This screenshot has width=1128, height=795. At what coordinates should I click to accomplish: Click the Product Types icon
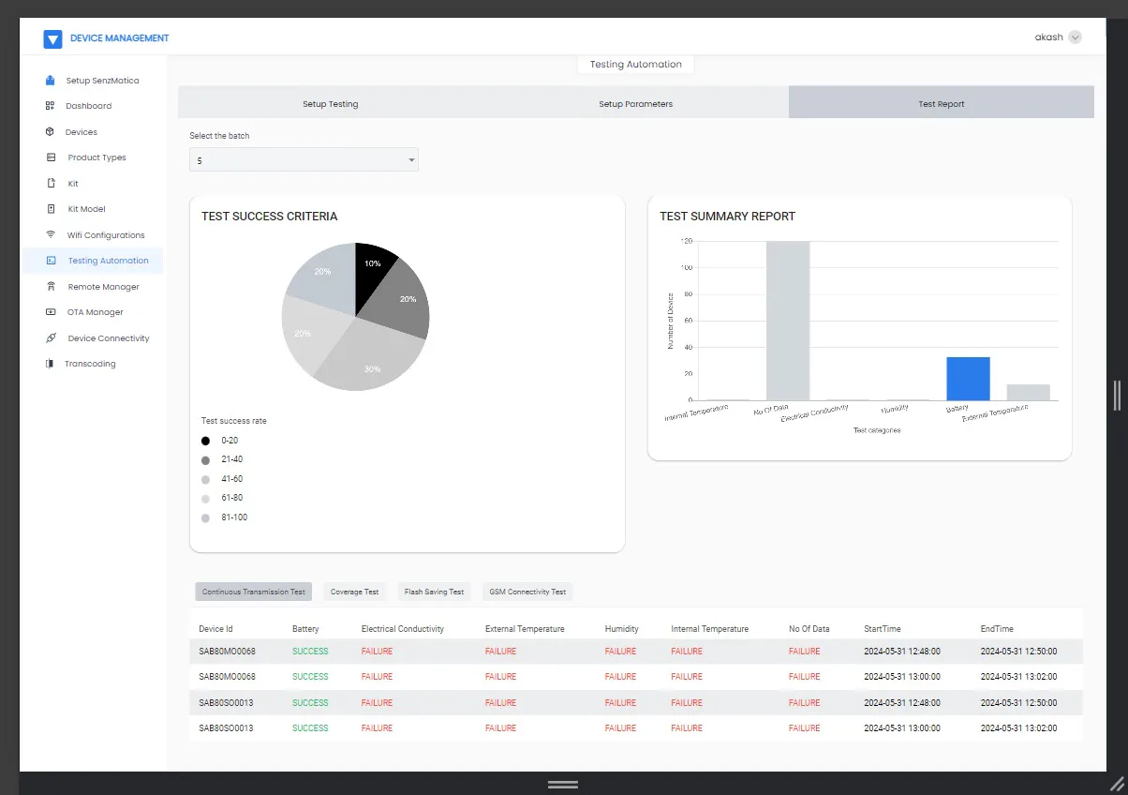(51, 157)
